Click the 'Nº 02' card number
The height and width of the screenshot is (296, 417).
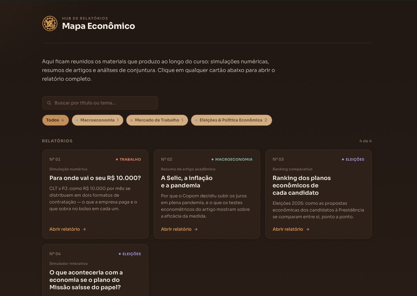(166, 159)
